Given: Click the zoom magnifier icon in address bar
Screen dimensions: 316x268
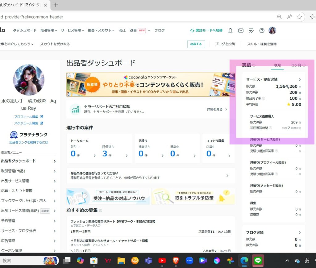Looking at the screenshot, I should coord(279,17).
